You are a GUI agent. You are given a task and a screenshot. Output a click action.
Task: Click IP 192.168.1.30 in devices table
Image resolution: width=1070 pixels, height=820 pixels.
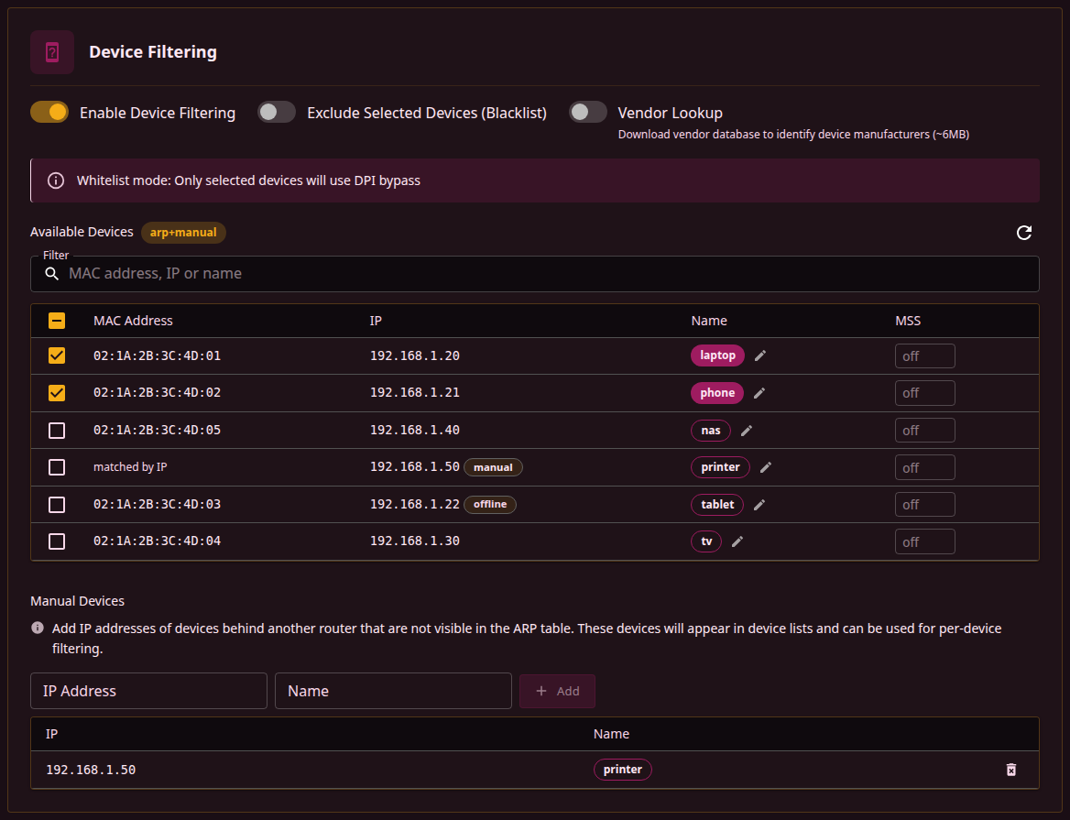(x=415, y=541)
